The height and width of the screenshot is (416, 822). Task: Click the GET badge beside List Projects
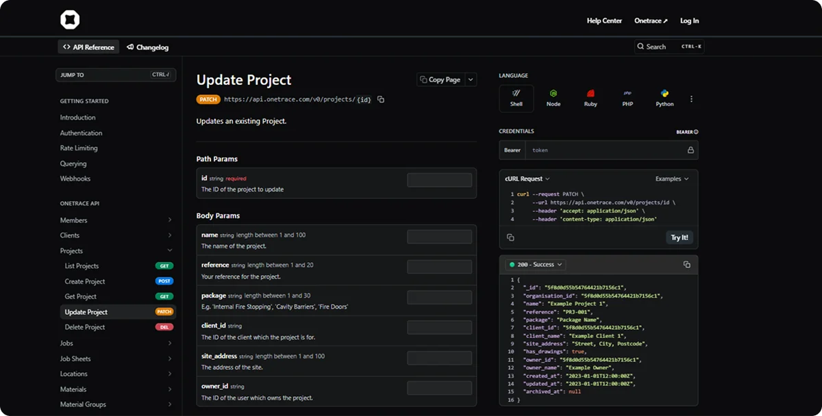[x=164, y=266]
